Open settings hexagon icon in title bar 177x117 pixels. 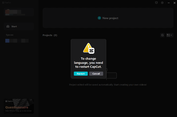tap(162, 3)
